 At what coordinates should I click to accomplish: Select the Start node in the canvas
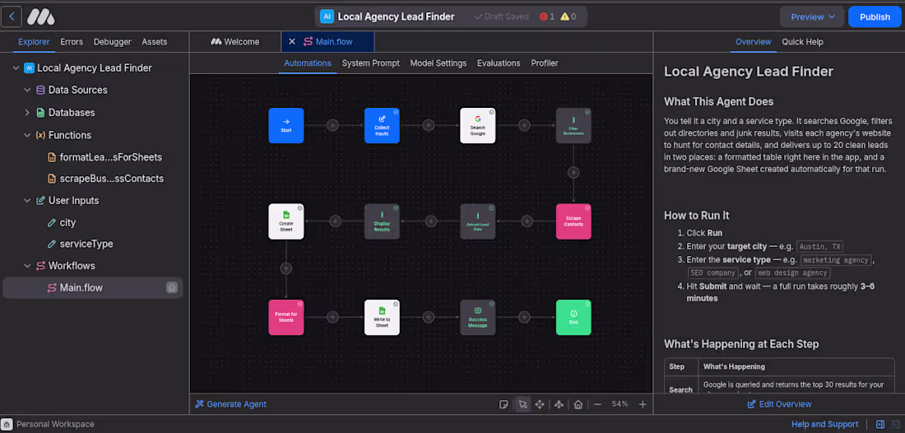[x=285, y=125]
